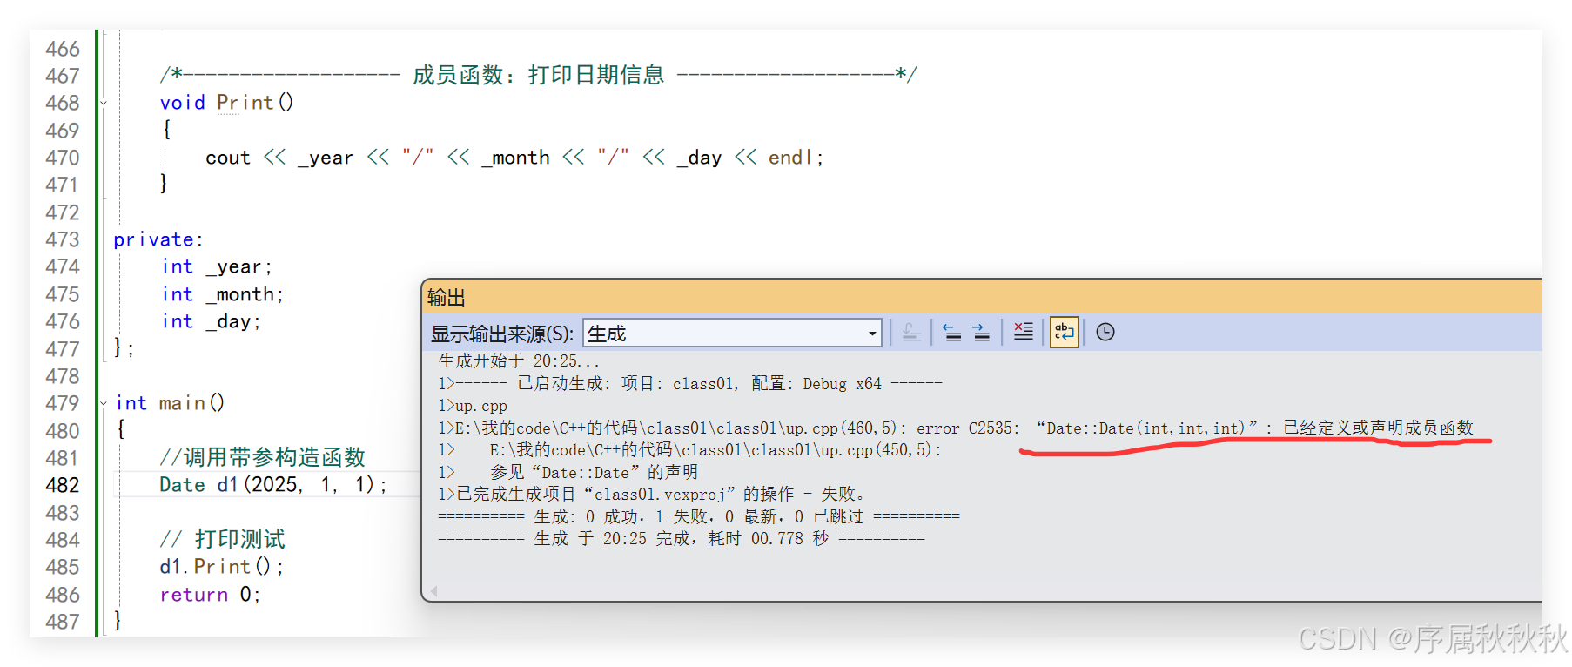The height and width of the screenshot is (667, 1572).
Task: Click the 生成开始于 20:25 output line
Action: click(x=519, y=361)
